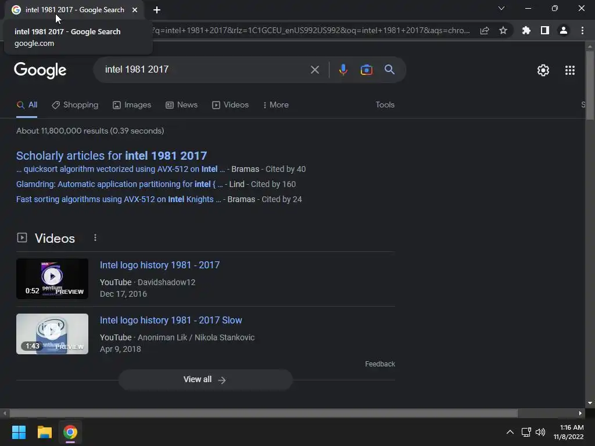Start voice search with microphone icon

[x=343, y=70]
